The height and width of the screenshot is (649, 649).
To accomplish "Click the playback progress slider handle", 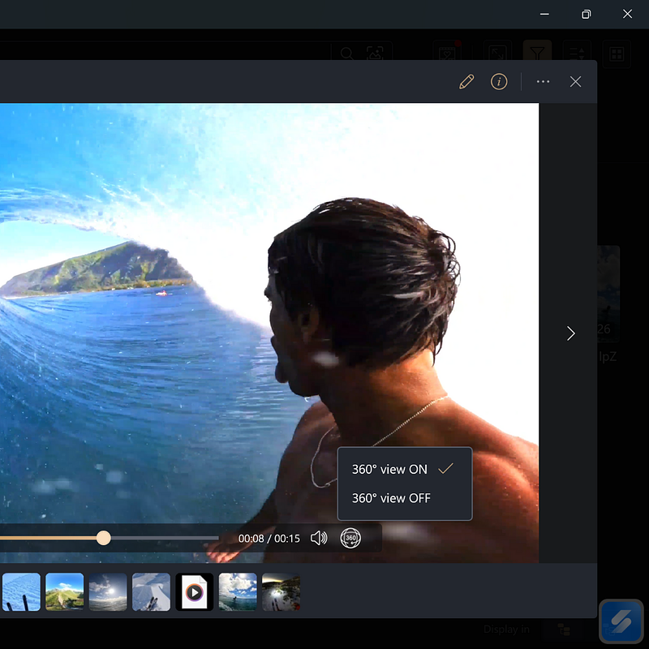I will (x=104, y=538).
